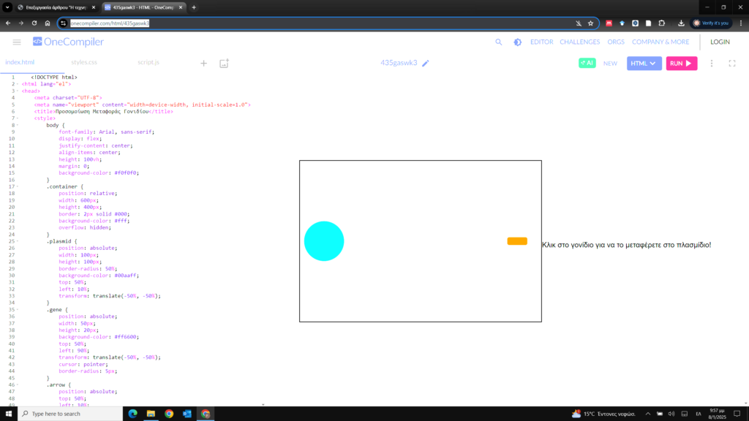The image size is (749, 421).
Task: Edit project name with pencil icon
Action: pos(426,63)
